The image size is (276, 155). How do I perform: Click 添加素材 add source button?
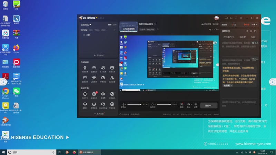pos(99,55)
